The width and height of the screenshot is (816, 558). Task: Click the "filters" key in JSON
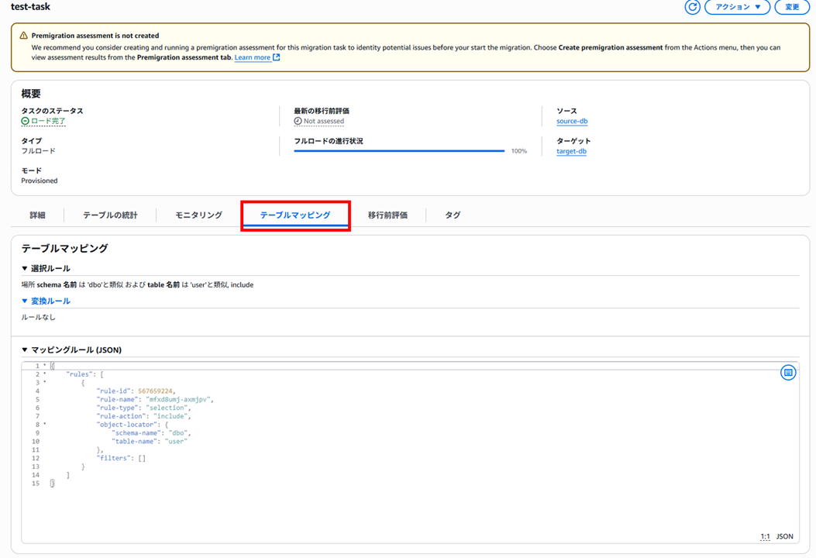112,458
